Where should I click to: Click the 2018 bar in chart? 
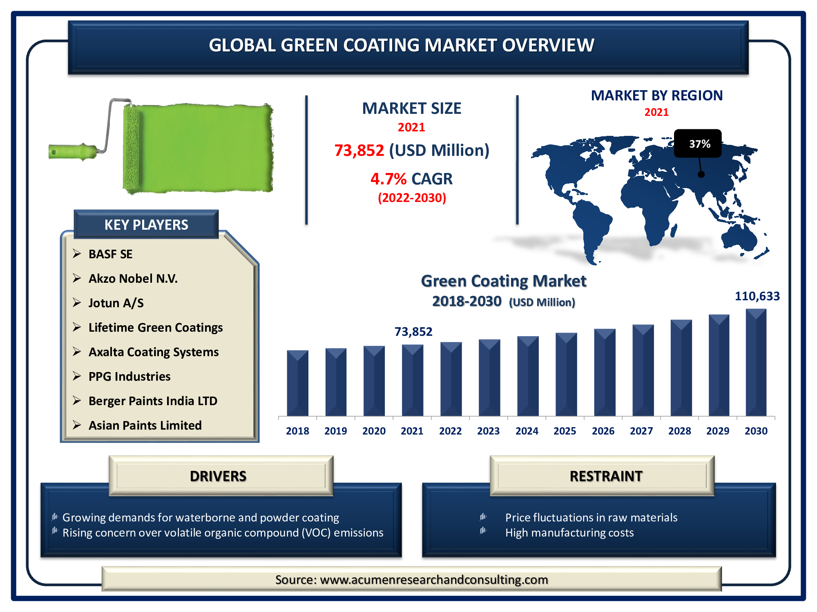tap(297, 384)
